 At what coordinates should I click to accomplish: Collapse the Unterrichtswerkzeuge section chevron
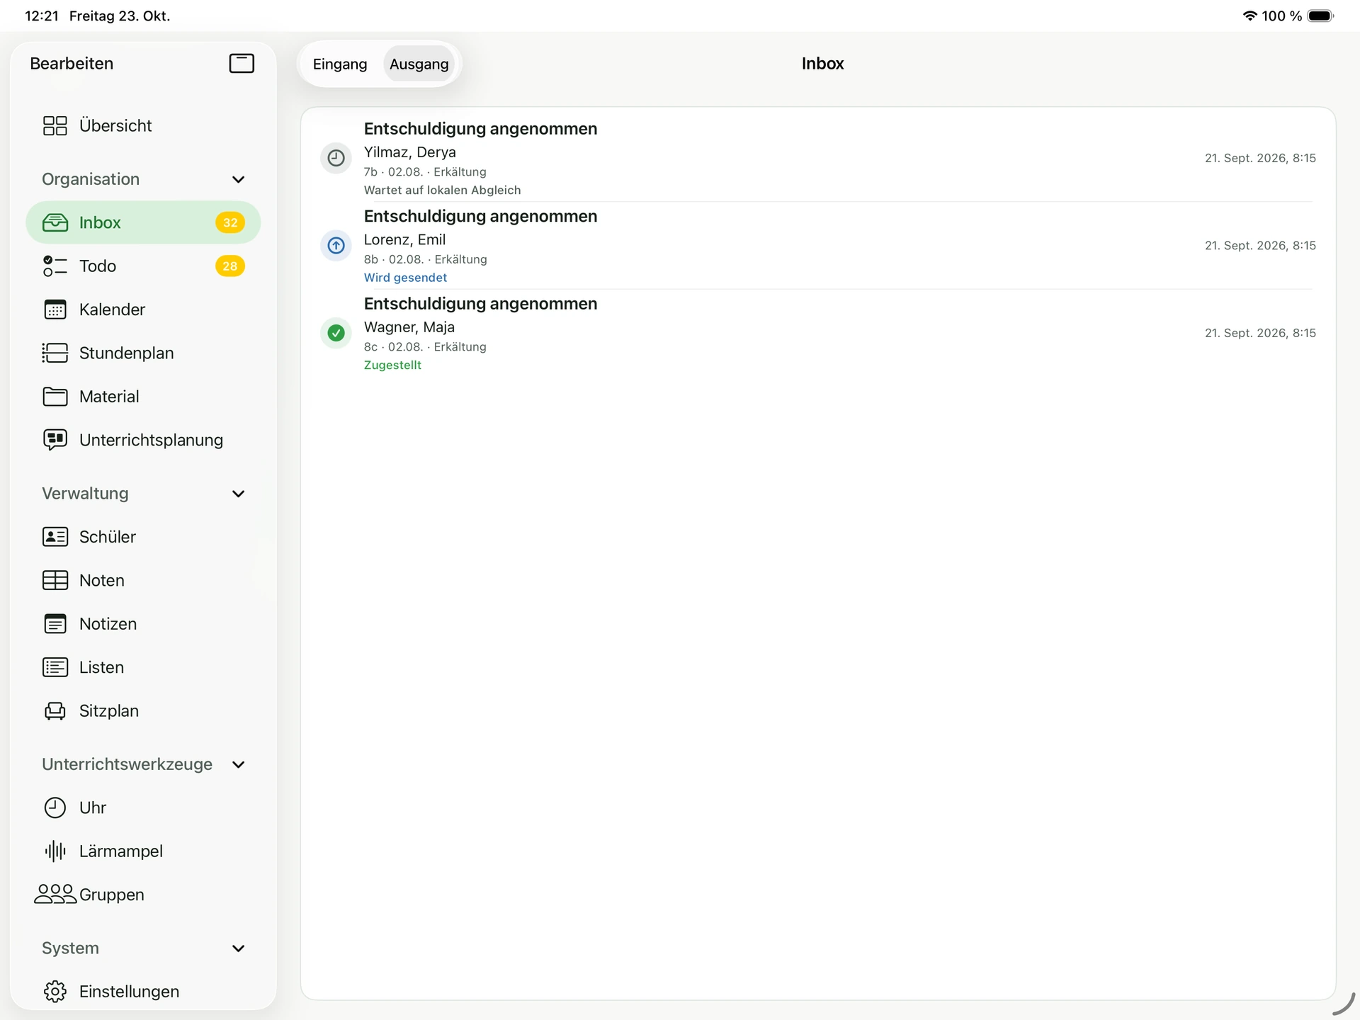(x=239, y=764)
